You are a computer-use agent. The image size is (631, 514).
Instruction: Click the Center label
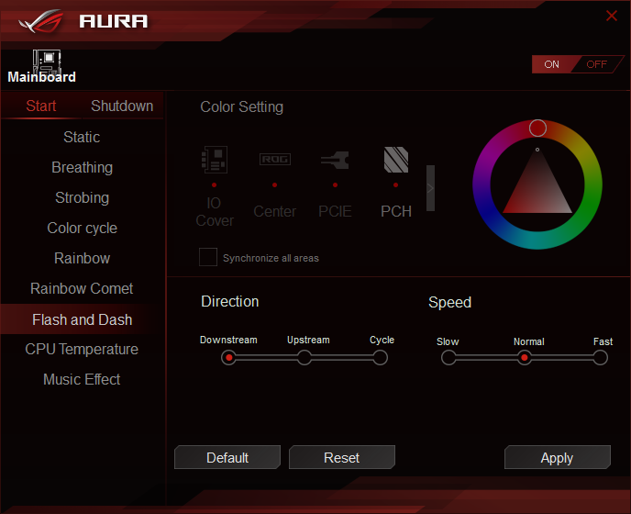275,211
